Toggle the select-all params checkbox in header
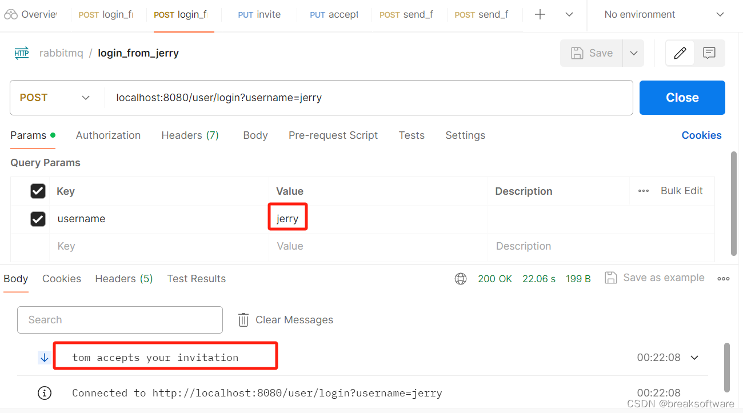The image size is (743, 413). point(38,191)
